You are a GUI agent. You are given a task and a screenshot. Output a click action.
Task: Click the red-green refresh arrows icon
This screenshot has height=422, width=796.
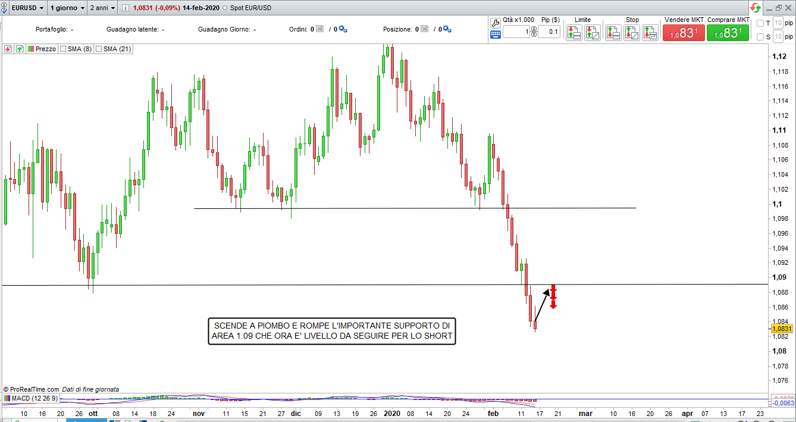[x=756, y=8]
